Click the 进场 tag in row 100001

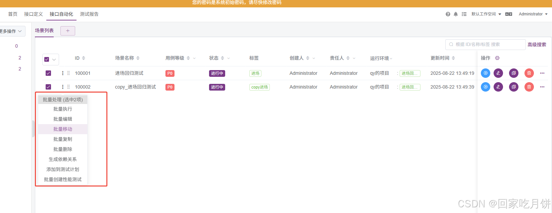click(255, 73)
